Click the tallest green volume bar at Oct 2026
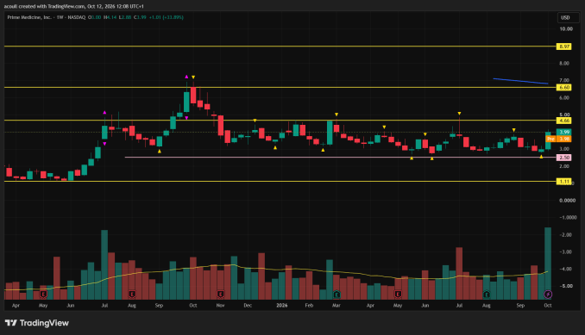The image size is (585, 335). click(548, 264)
